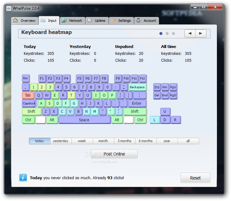Click the Backspace key on heatmap
The height and width of the screenshot is (201, 231).
138,87
